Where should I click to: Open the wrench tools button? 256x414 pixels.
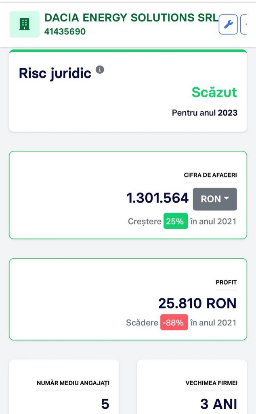pos(228,24)
